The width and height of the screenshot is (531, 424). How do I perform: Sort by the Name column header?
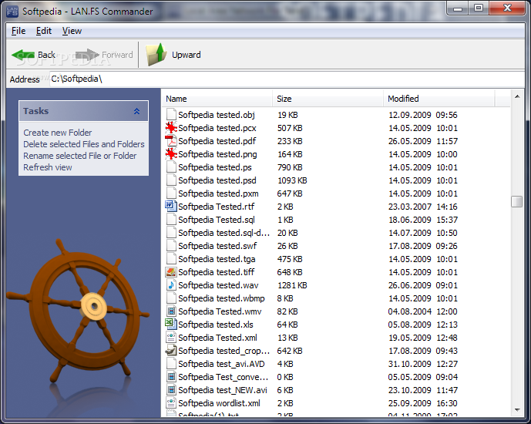pyautogui.click(x=217, y=99)
